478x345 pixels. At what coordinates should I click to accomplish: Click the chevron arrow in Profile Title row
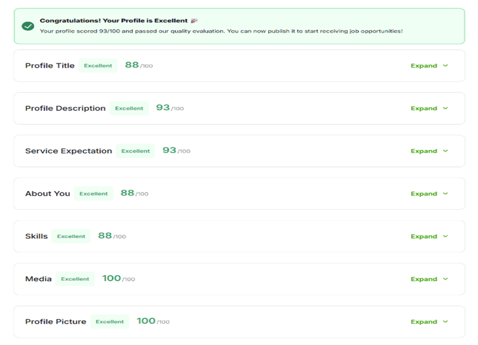point(445,65)
